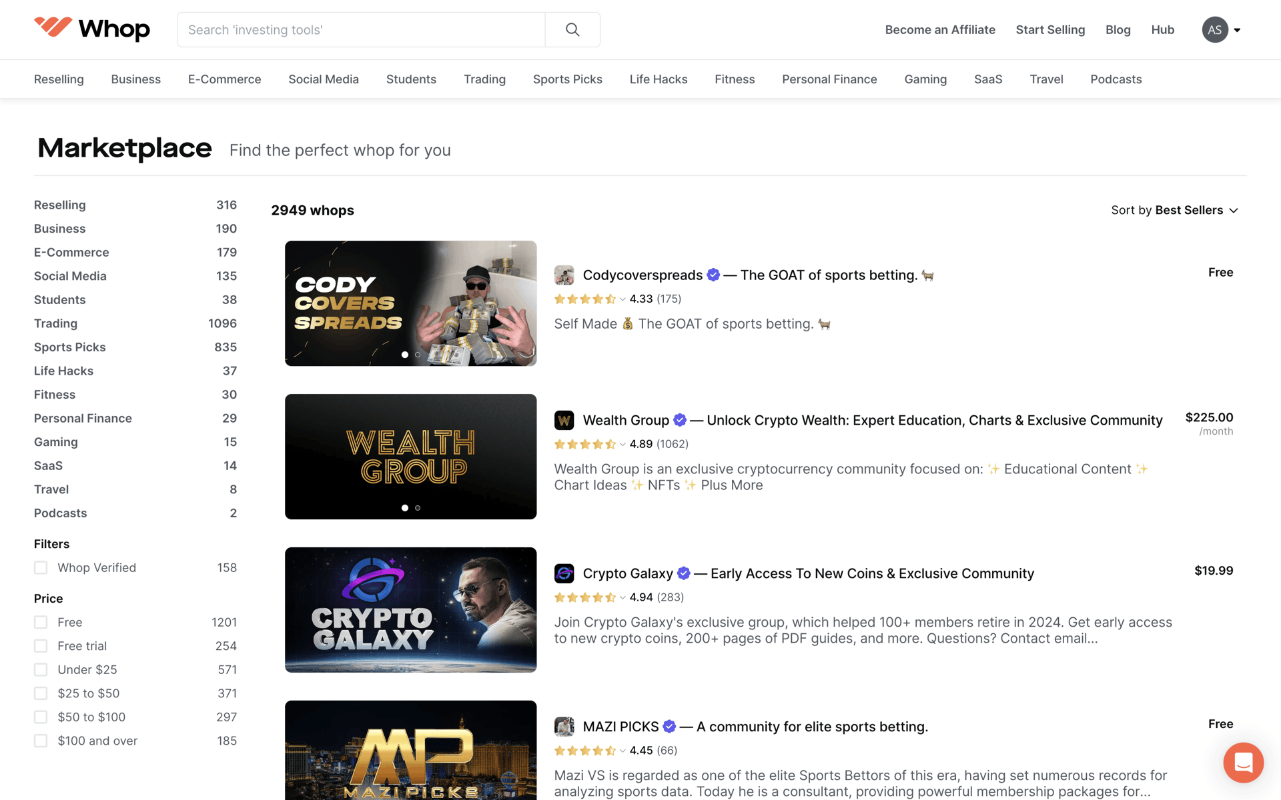
Task: Click Wealth Group star rating
Action: (x=585, y=444)
